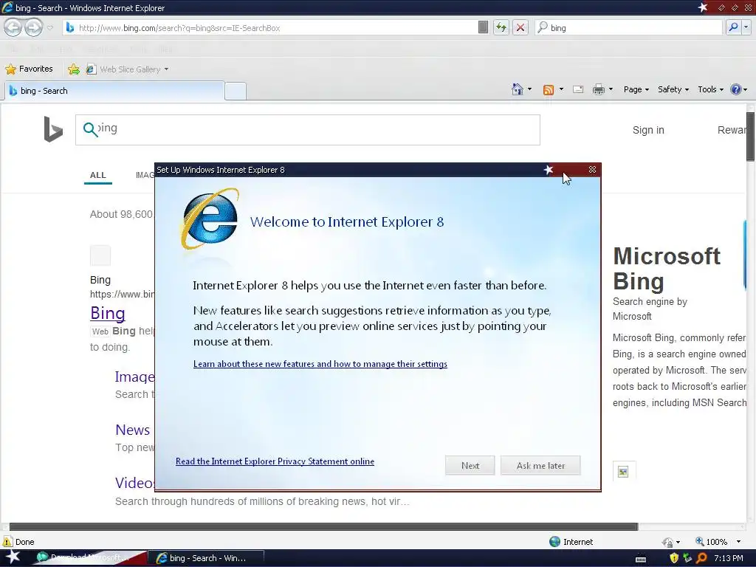Expand the Help dropdown arrow

pyautogui.click(x=746, y=89)
